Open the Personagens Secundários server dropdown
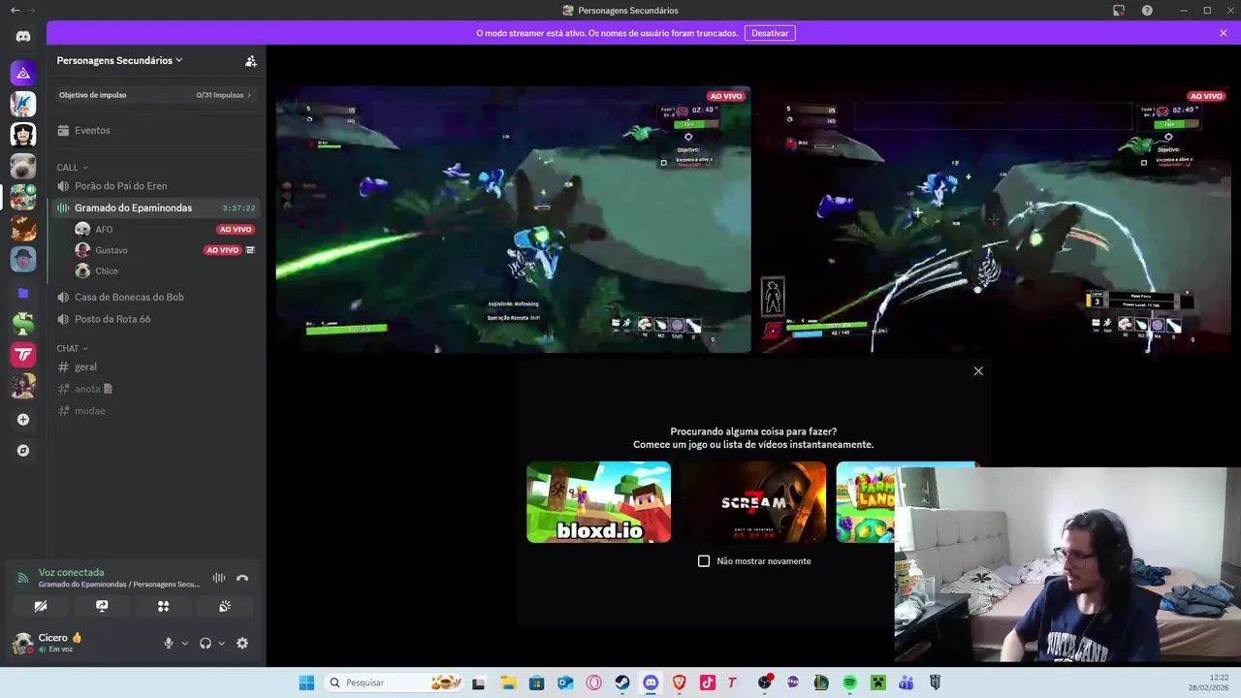Viewport: 1241px width, 698px height. 120,60
